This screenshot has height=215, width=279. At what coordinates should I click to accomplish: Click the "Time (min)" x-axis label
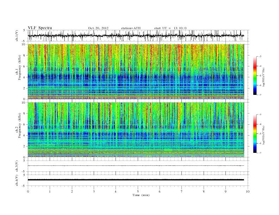141,195
